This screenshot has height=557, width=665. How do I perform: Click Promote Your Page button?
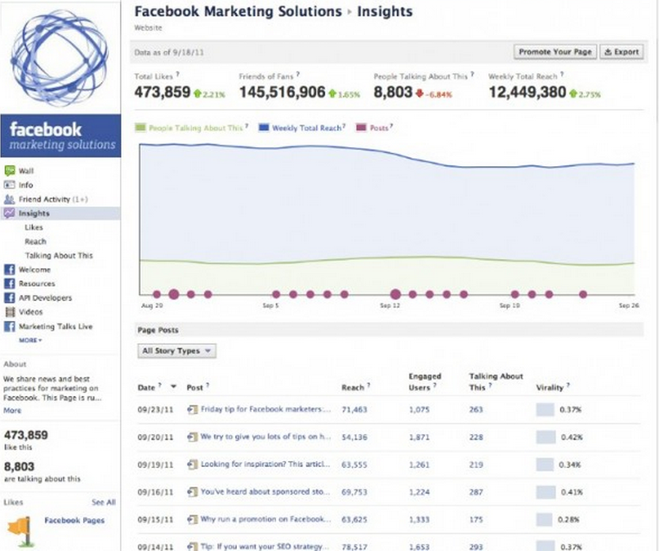(x=560, y=52)
